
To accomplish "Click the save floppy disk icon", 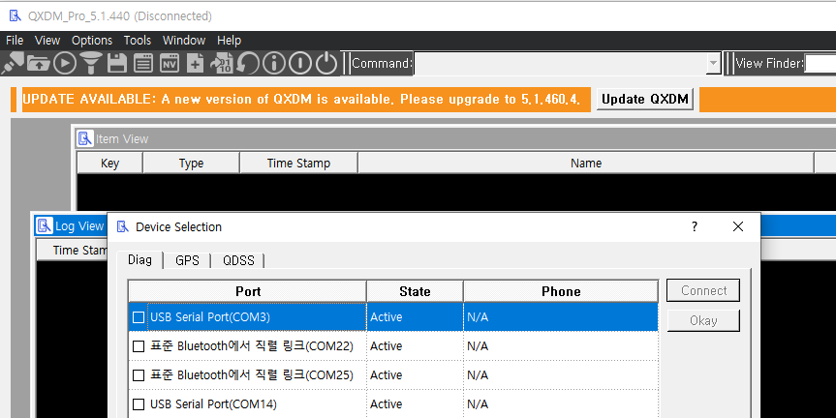I will tap(117, 63).
